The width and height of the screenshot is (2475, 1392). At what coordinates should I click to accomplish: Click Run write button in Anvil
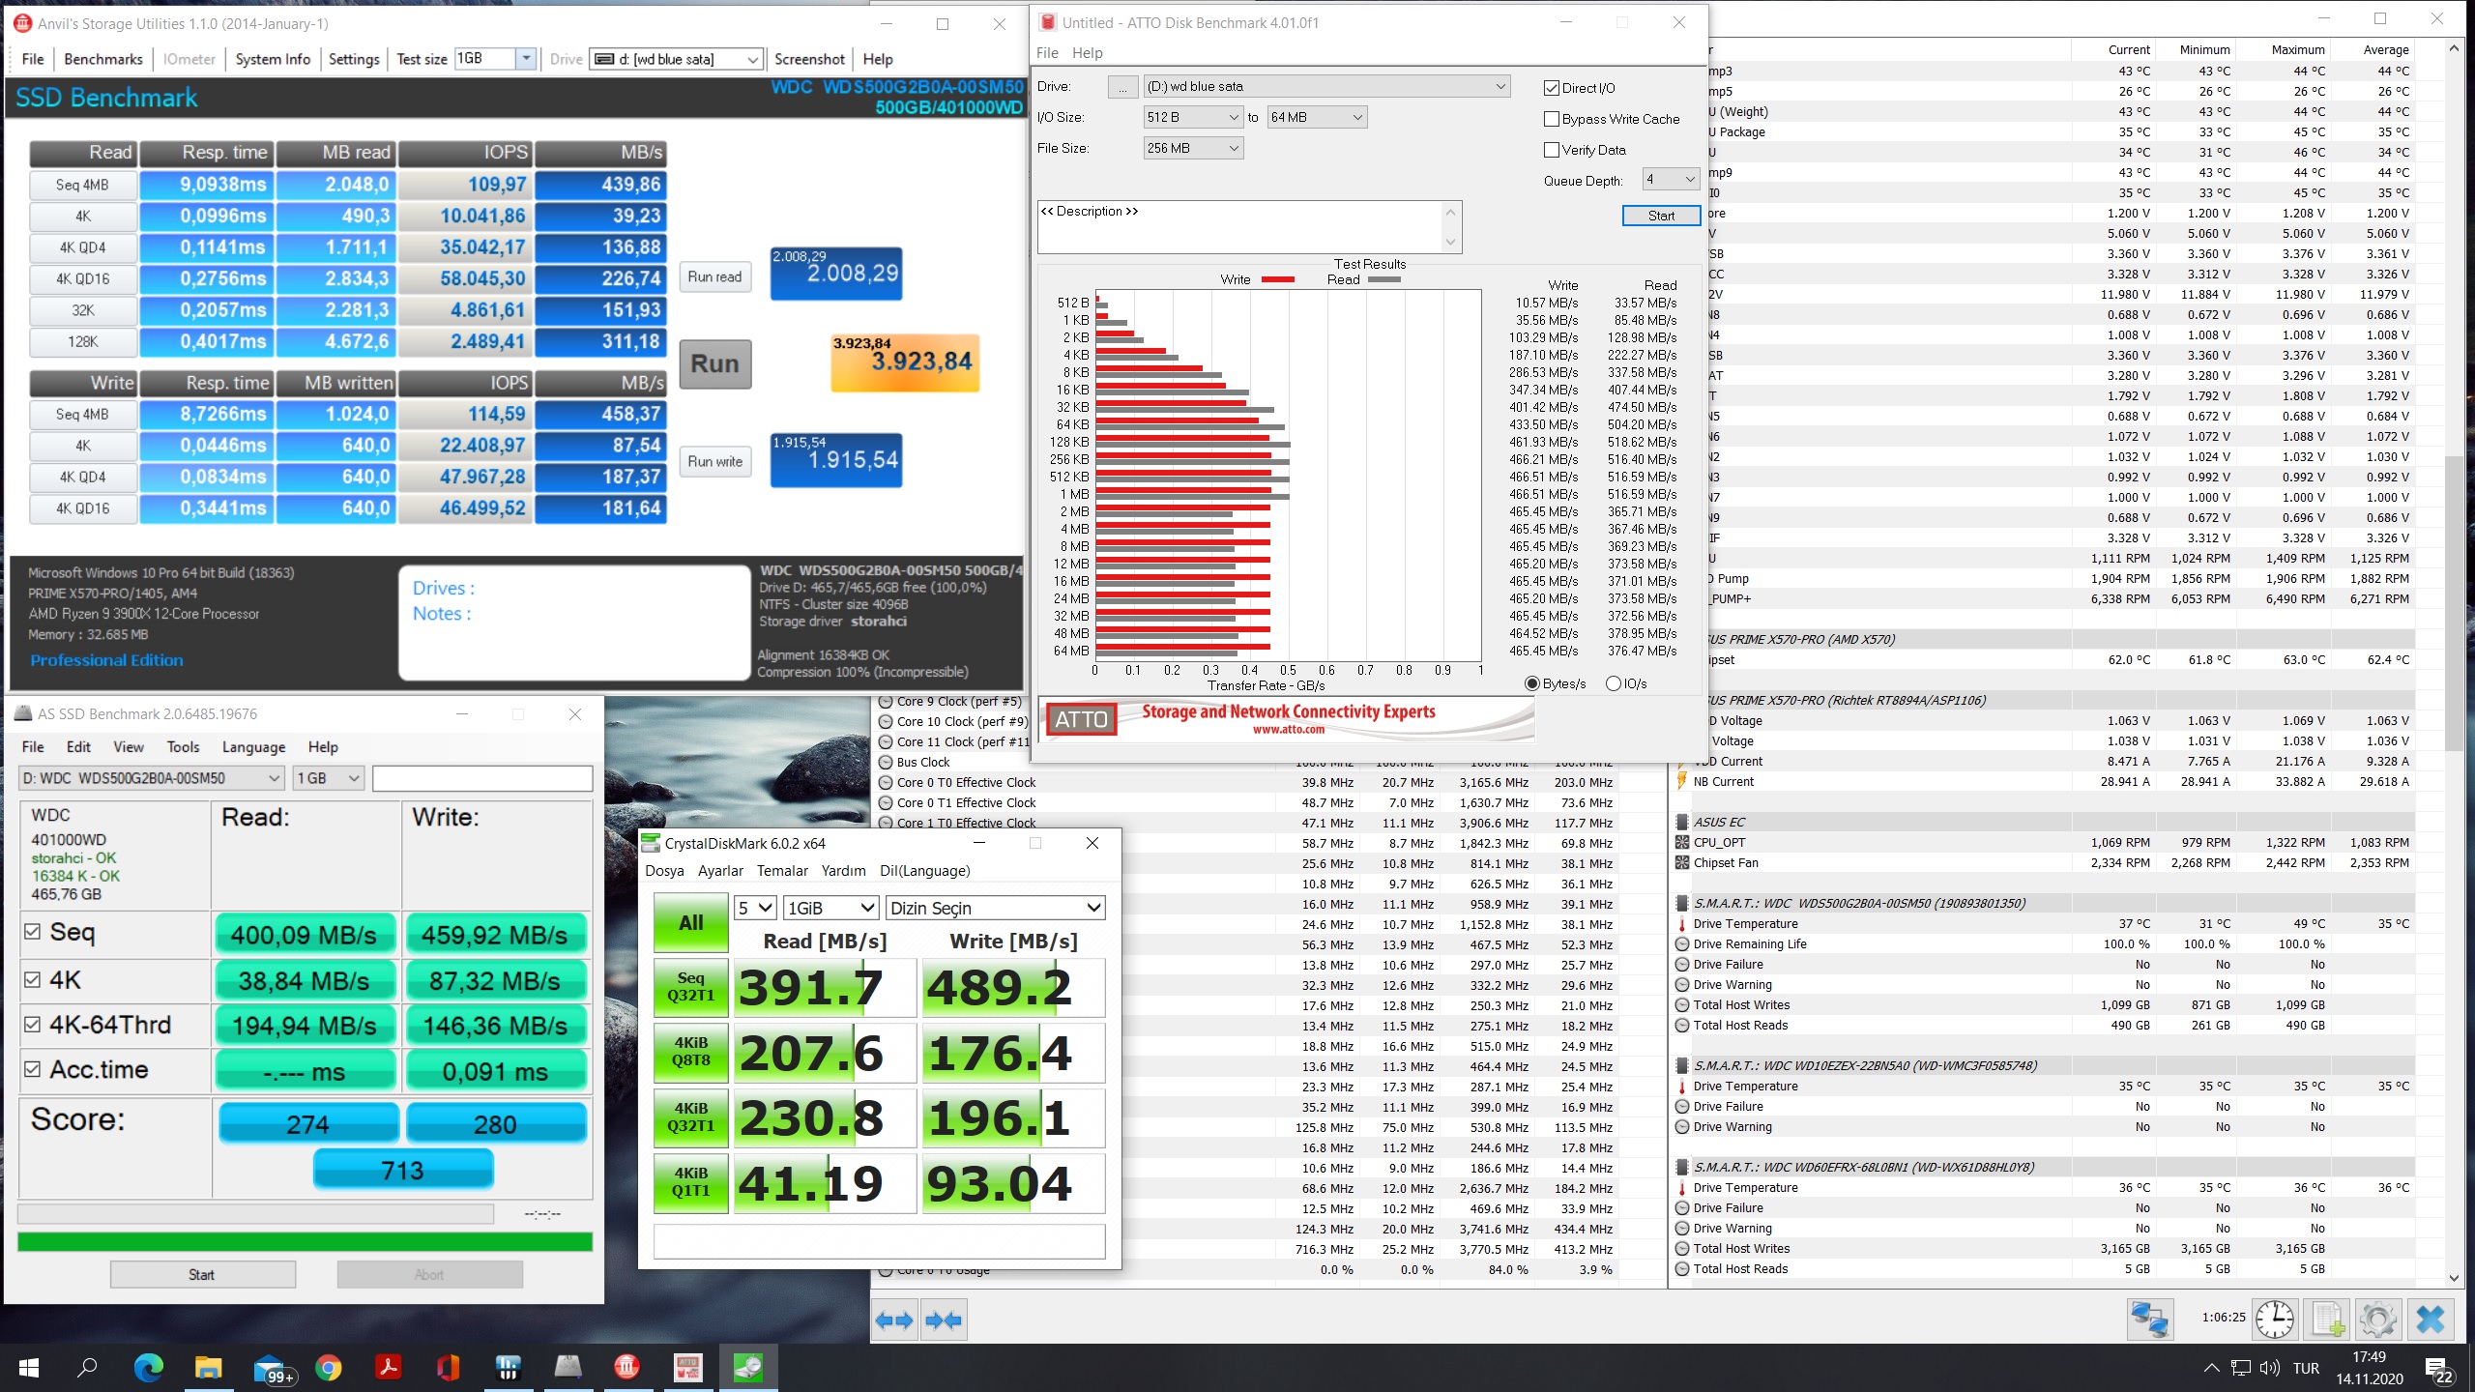point(715,462)
